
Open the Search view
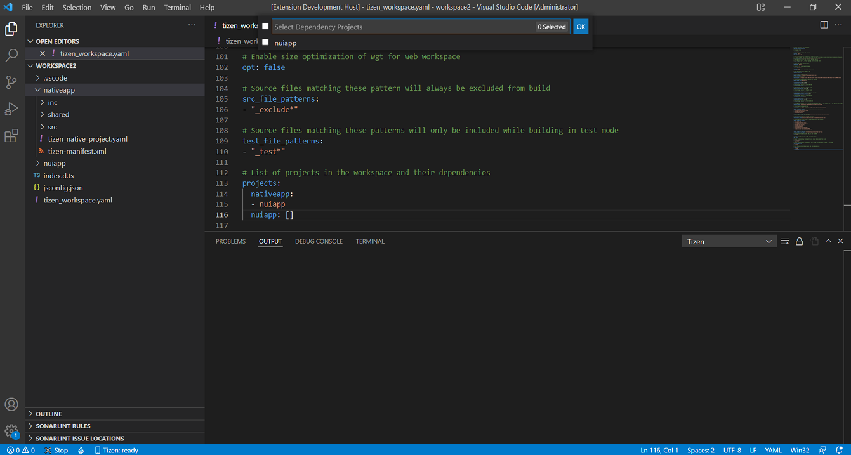coord(11,55)
